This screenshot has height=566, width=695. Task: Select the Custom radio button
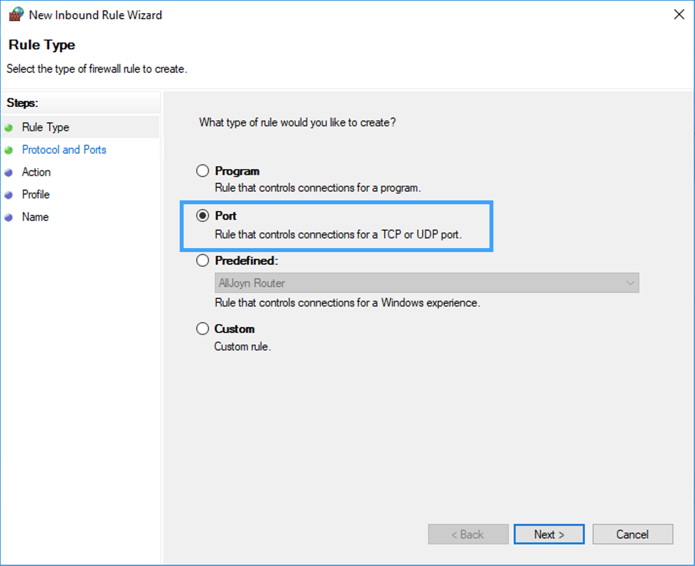pos(203,329)
